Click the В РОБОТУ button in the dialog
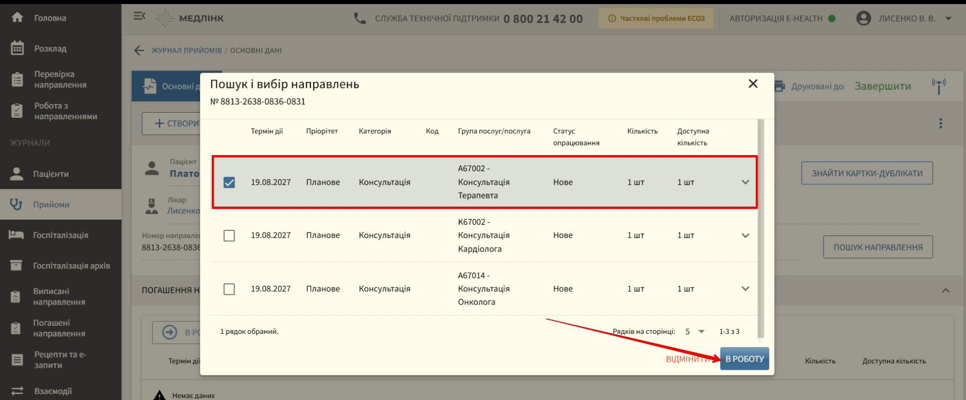Viewport: 966px width, 400px height. (745, 359)
